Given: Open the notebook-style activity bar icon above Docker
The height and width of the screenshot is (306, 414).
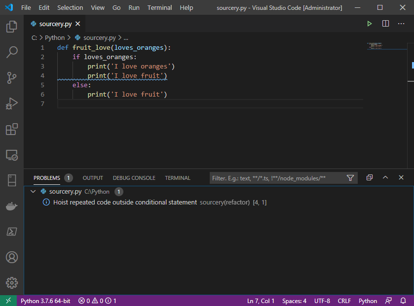Looking at the screenshot, I should pyautogui.click(x=12, y=180).
